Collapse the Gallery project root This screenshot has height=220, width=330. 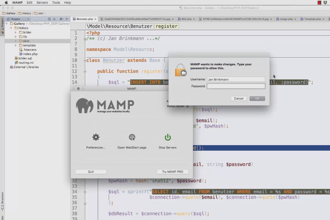(x=7, y=24)
